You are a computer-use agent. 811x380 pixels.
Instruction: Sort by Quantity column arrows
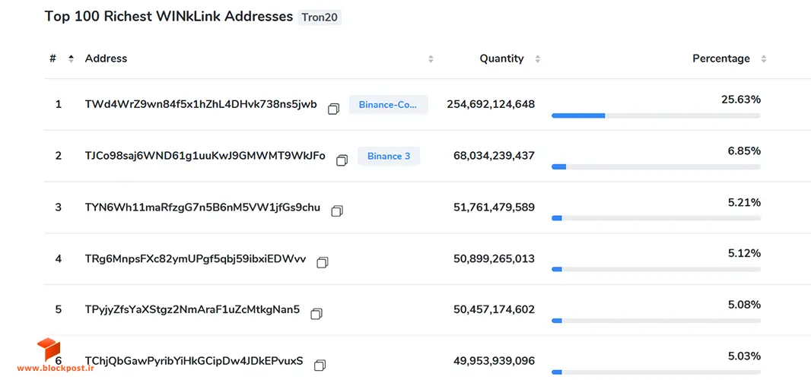pos(537,59)
